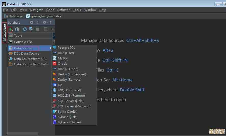Click the PostgreSQL elephant icon
This screenshot has width=226, height=136.
coord(55,48)
